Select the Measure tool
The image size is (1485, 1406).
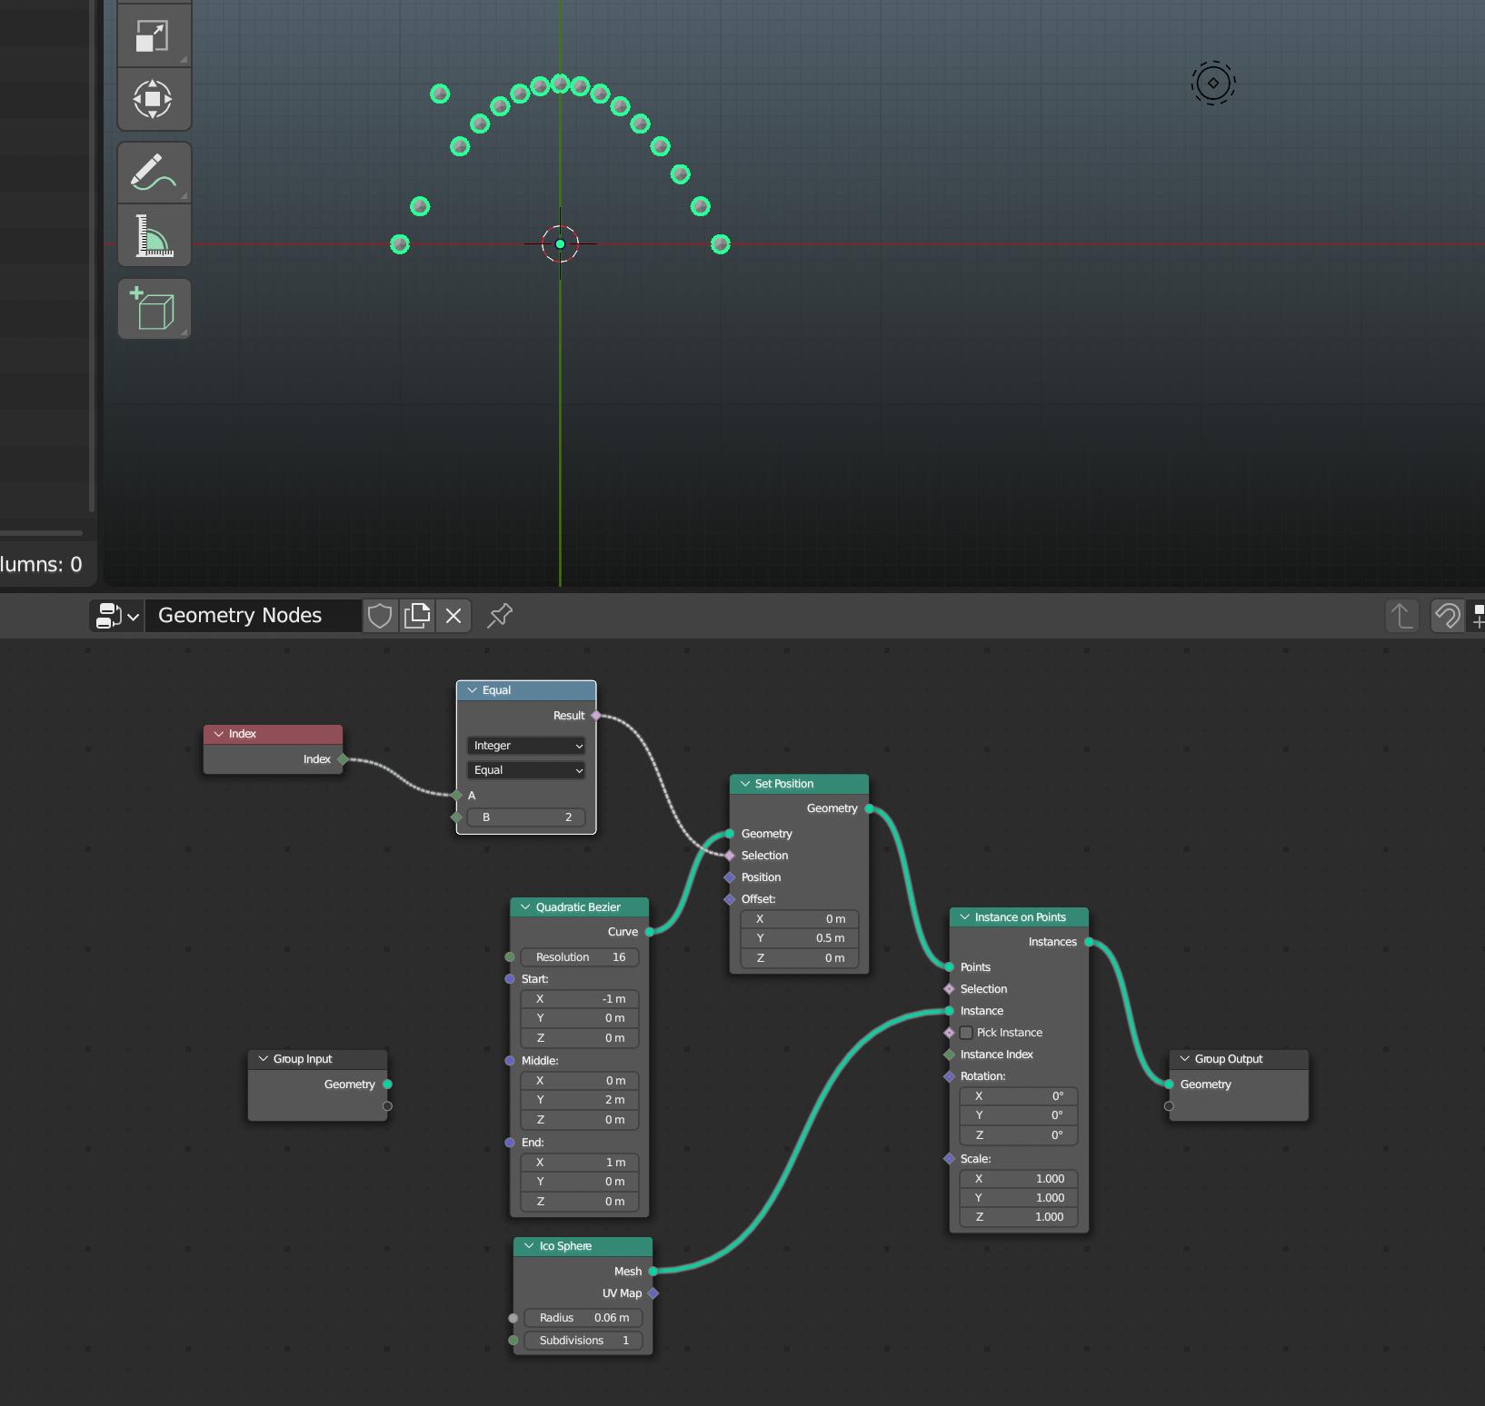point(154,235)
